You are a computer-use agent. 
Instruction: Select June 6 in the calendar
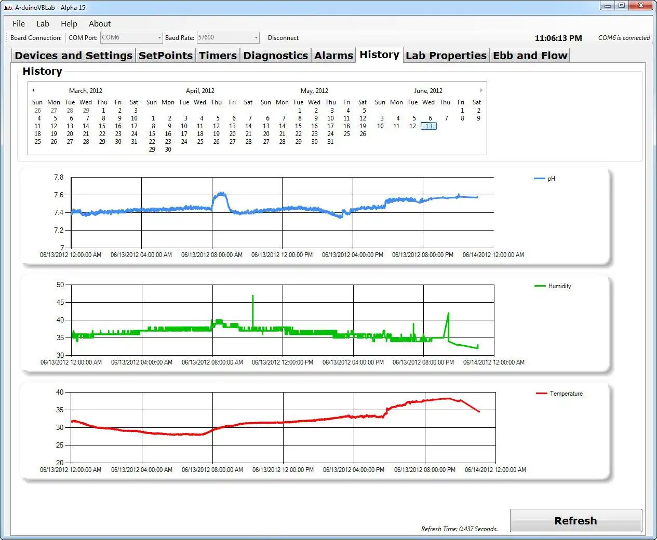click(430, 118)
